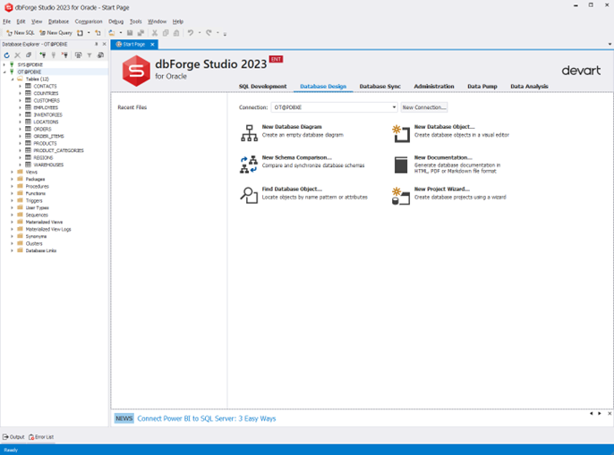614x455 pixels.
Task: Select the Database Links folder
Action: (x=41, y=251)
